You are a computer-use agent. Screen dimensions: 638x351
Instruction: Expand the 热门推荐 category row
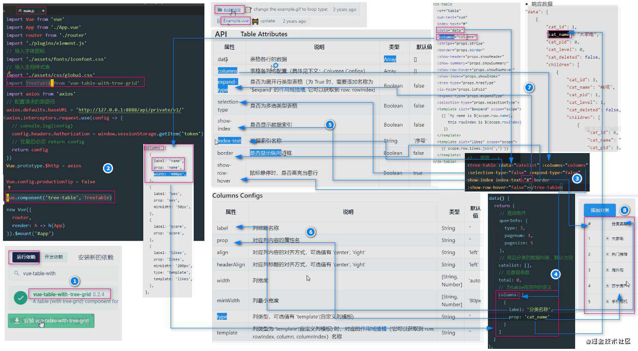[607, 254]
